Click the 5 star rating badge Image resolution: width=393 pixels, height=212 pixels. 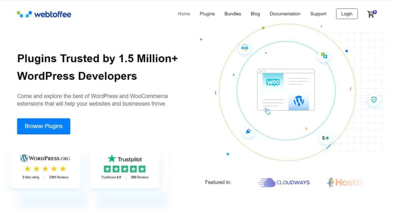[x=325, y=138]
